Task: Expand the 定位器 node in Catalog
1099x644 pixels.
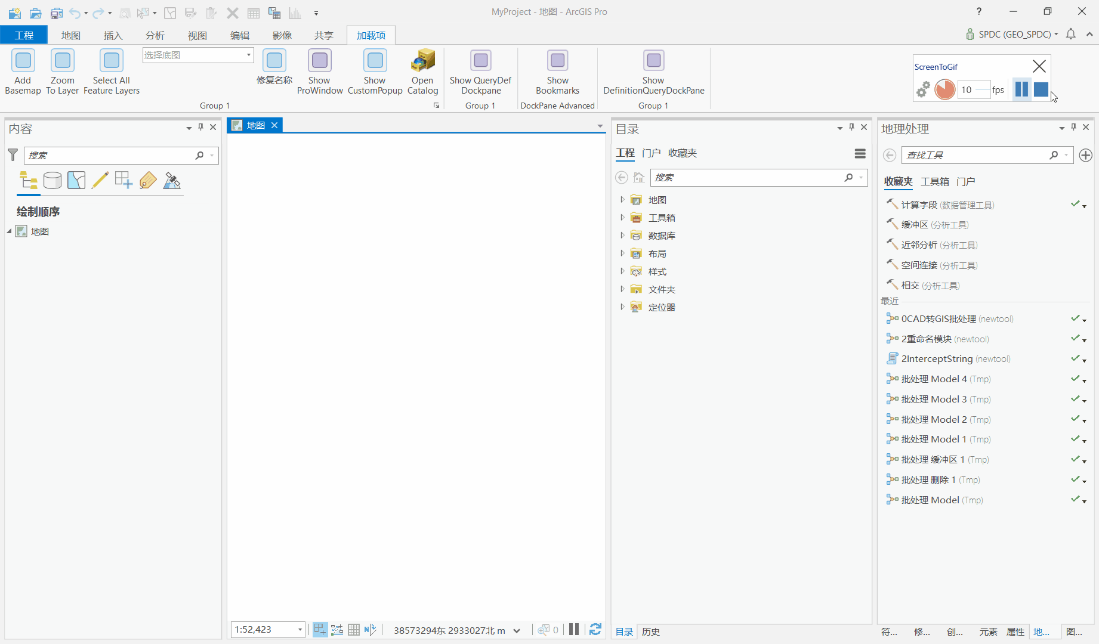Action: (622, 307)
